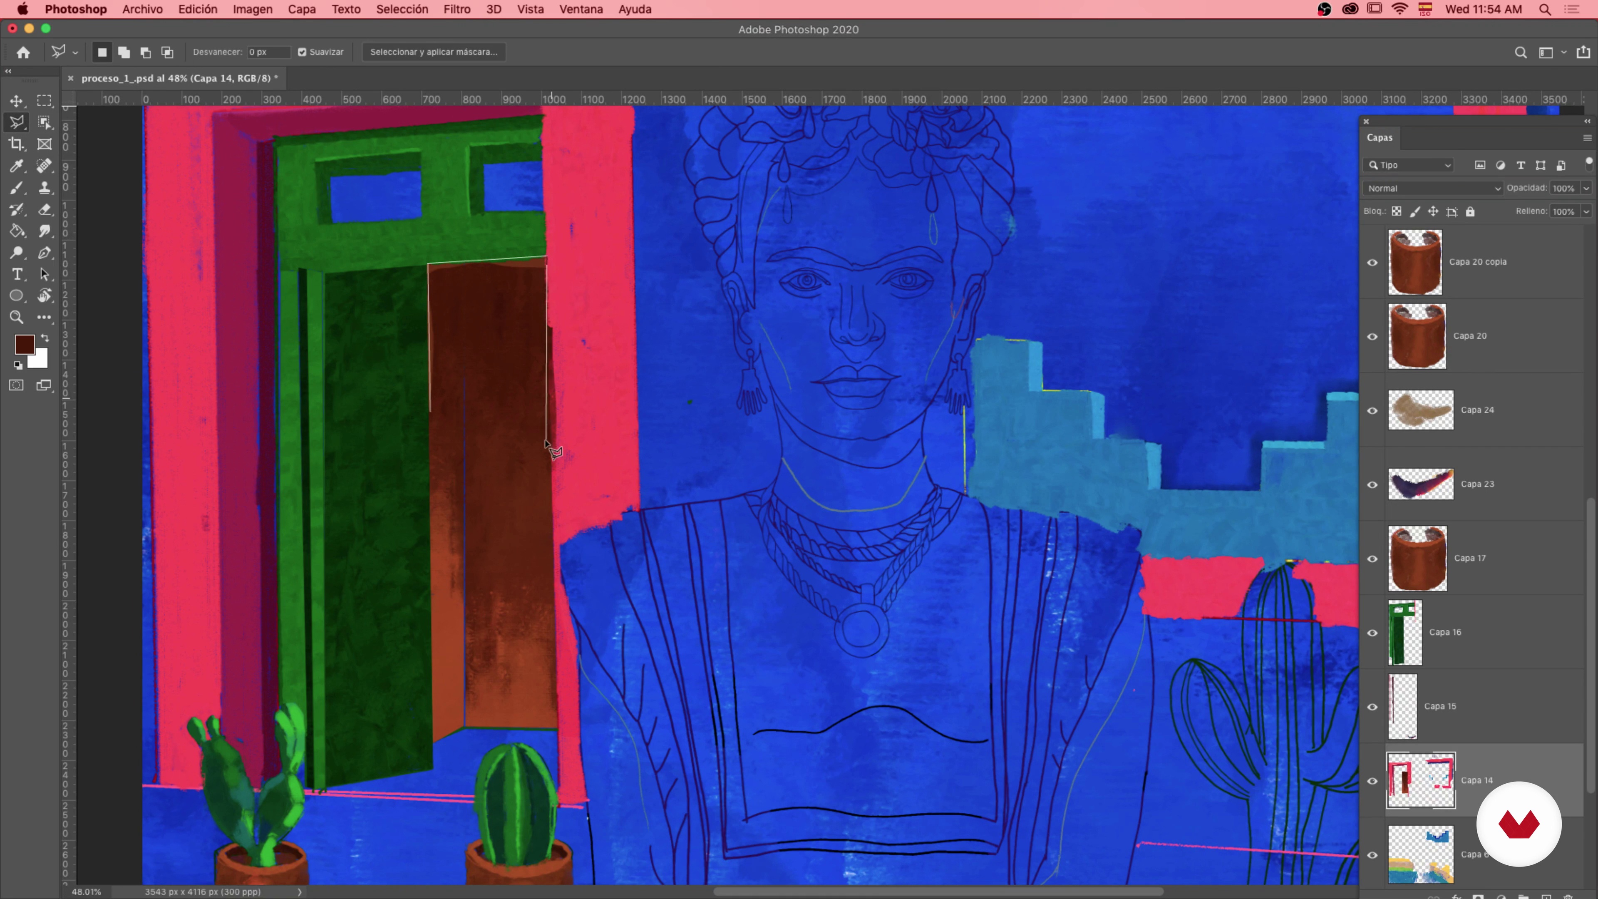Hide the Capa 24 layer
This screenshot has width=1598, height=899.
pyautogui.click(x=1372, y=411)
